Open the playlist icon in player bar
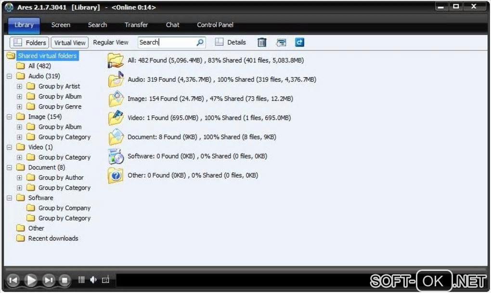The height and width of the screenshot is (293, 491). (x=81, y=280)
